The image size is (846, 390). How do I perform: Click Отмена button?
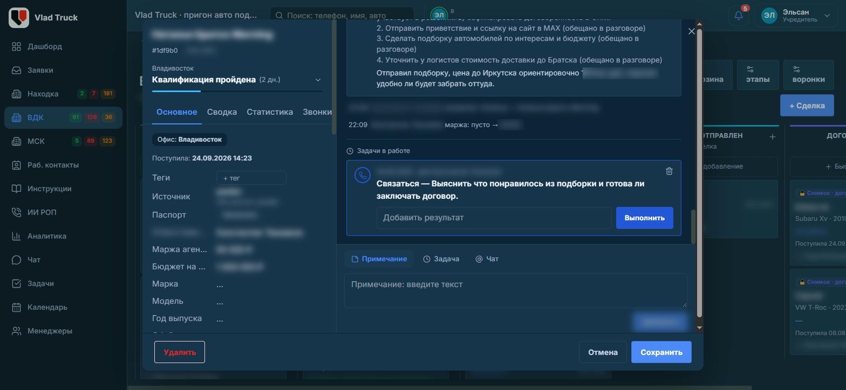603,352
